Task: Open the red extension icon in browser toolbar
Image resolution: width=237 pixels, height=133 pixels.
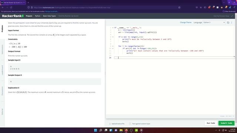Action: 209,7
